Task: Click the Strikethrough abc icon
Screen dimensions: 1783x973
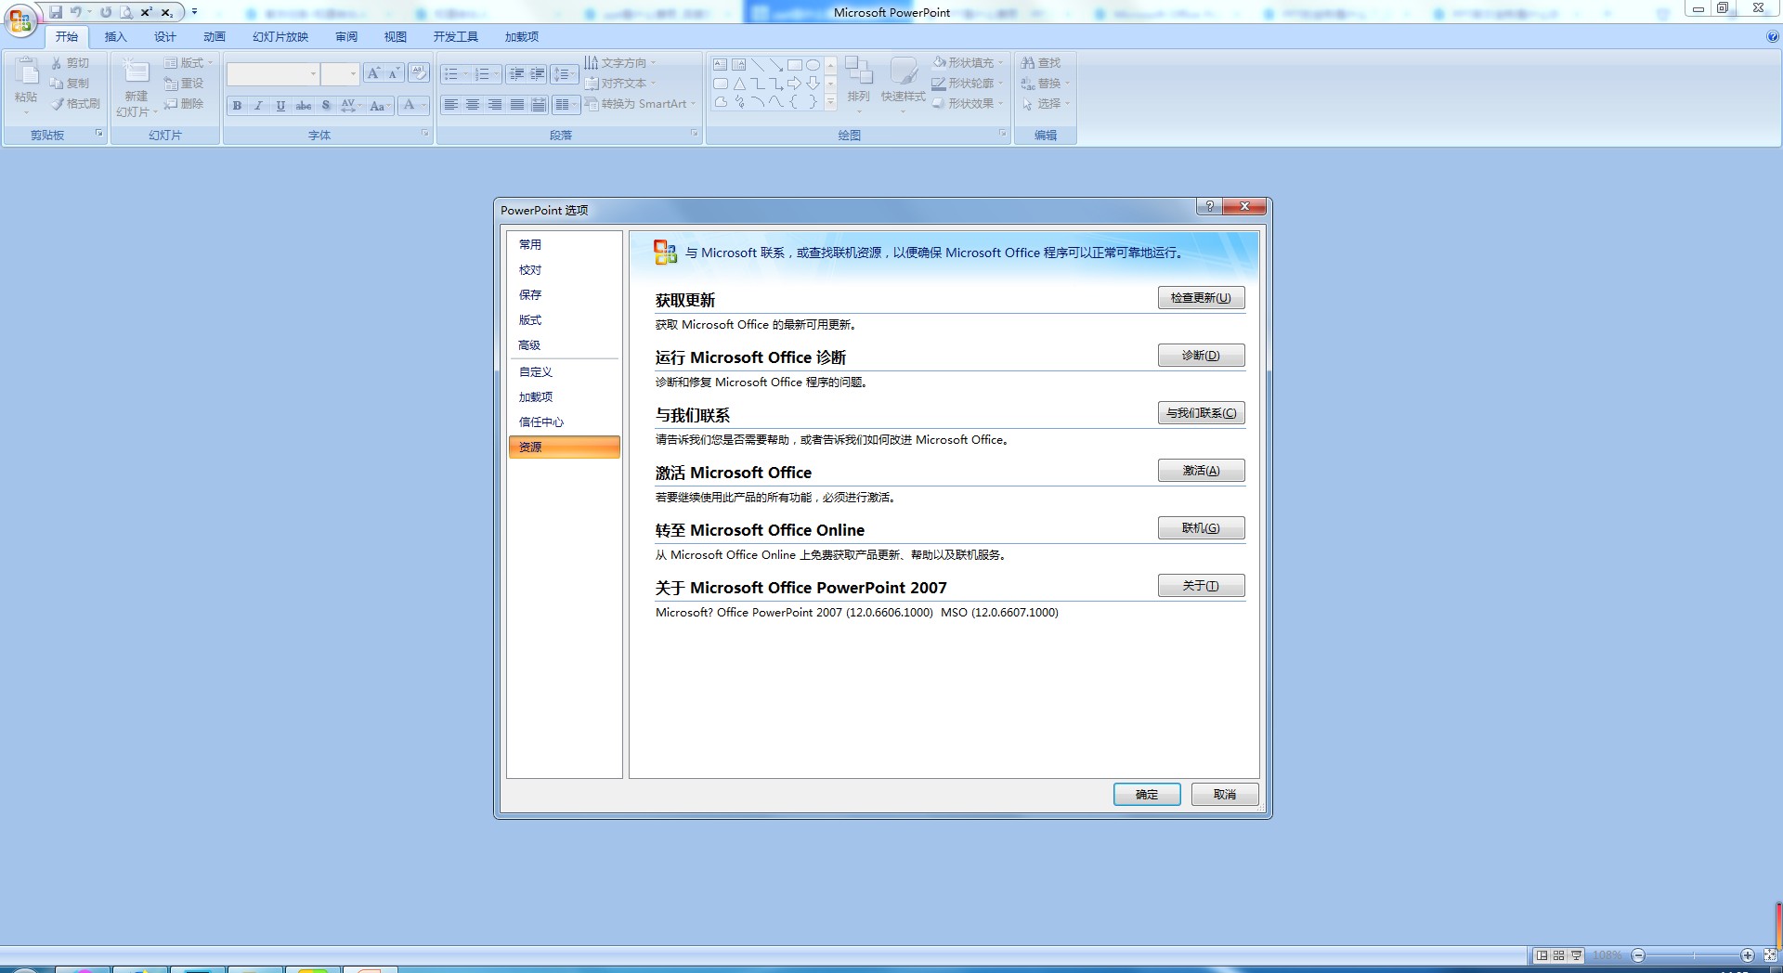Action: [x=304, y=106]
